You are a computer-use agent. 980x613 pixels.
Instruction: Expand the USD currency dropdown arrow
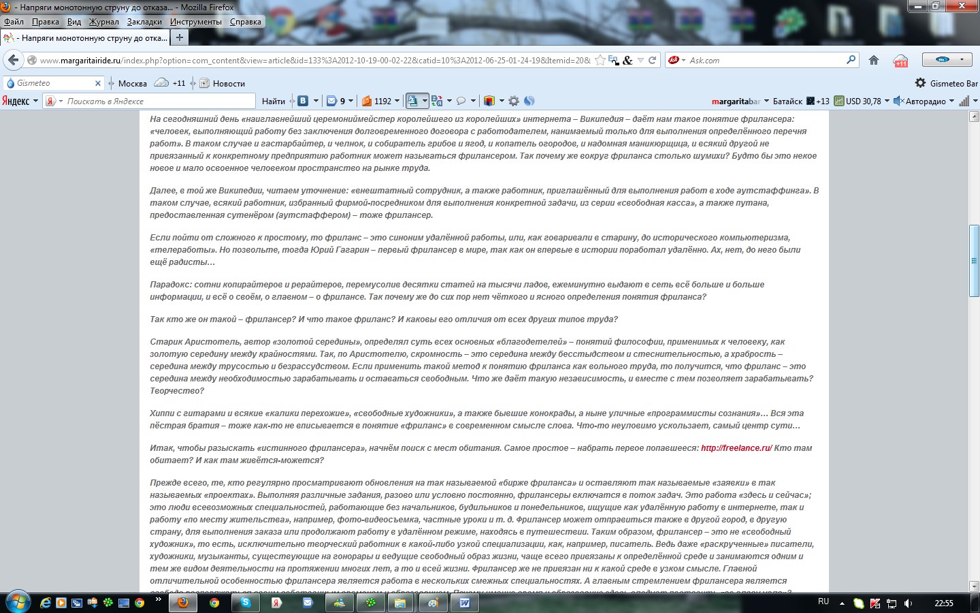pyautogui.click(x=887, y=101)
